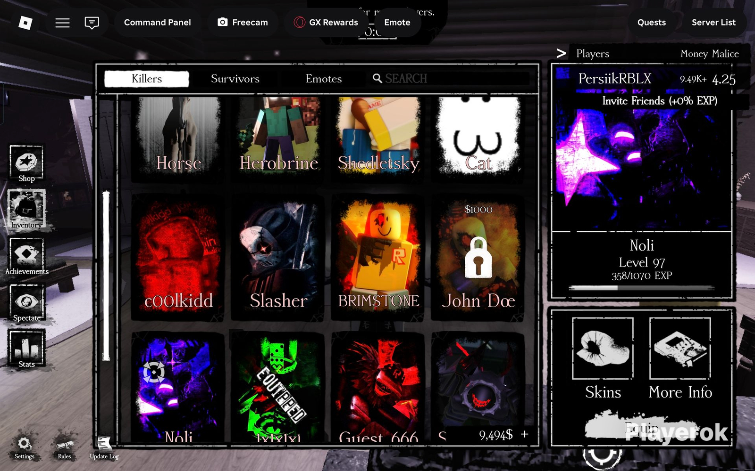Open the hamburger menu
Screen dimensions: 755x471
tap(62, 23)
